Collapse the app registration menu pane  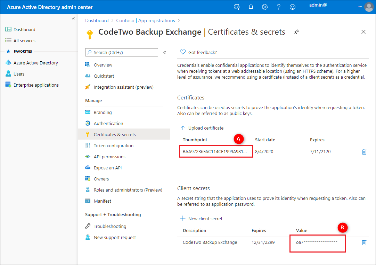(x=165, y=52)
